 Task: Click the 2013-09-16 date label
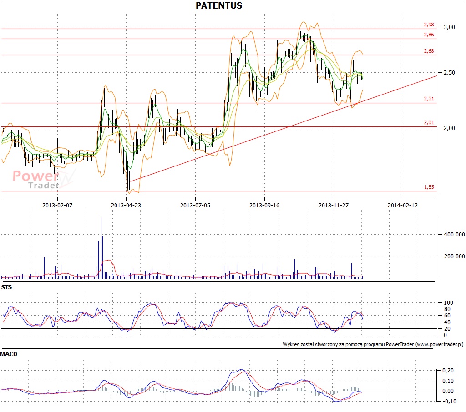[x=264, y=205]
